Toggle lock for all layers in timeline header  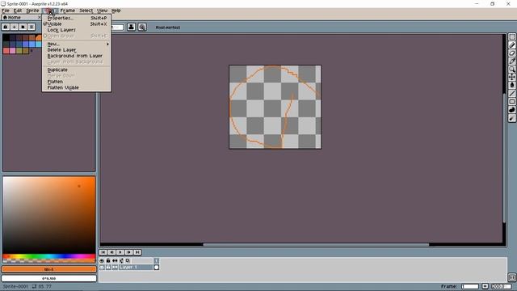point(108,260)
